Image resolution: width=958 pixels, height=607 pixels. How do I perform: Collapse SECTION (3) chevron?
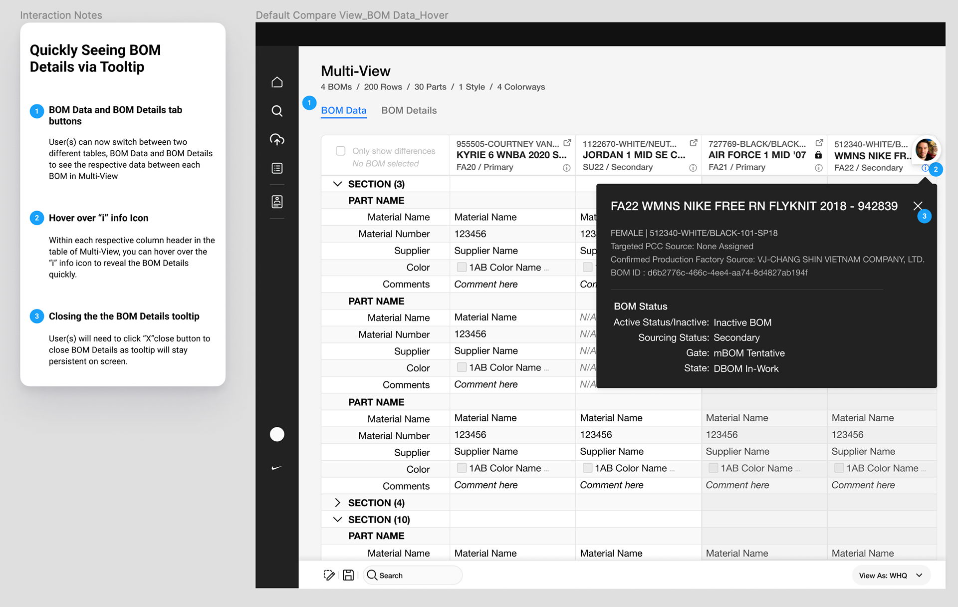pos(337,184)
